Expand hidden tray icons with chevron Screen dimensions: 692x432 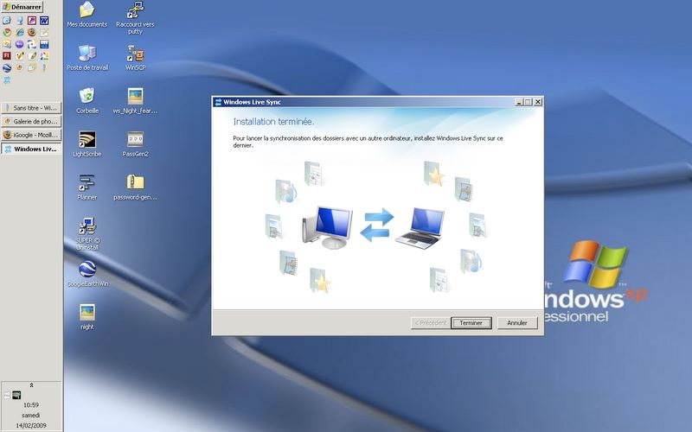click(31, 385)
